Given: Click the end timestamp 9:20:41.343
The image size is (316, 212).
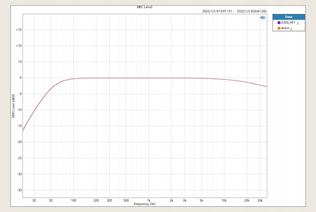Looking at the screenshot, I should (252, 11).
